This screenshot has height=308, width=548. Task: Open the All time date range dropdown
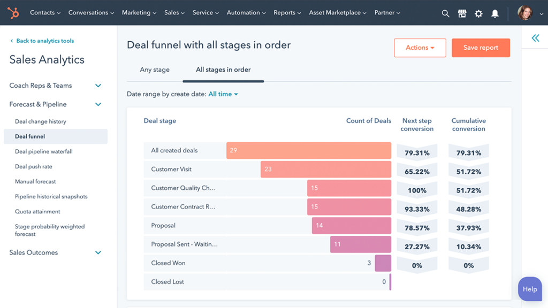click(223, 94)
